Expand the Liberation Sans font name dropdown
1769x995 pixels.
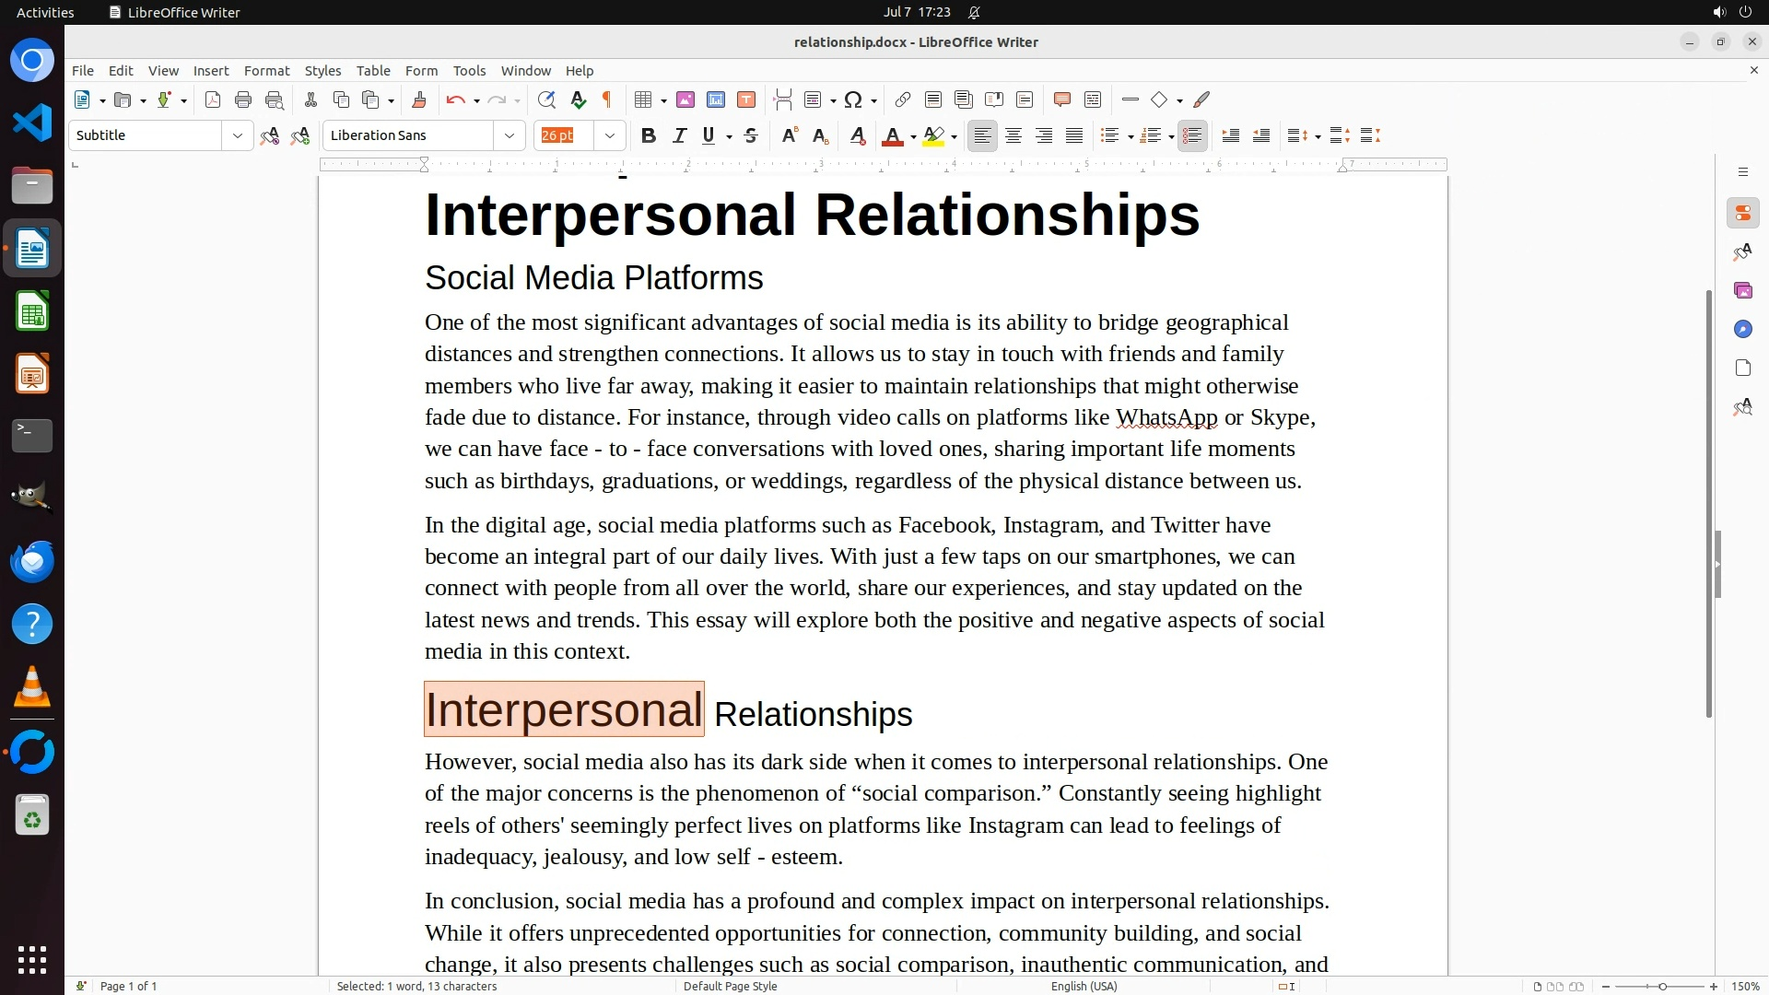pos(509,135)
